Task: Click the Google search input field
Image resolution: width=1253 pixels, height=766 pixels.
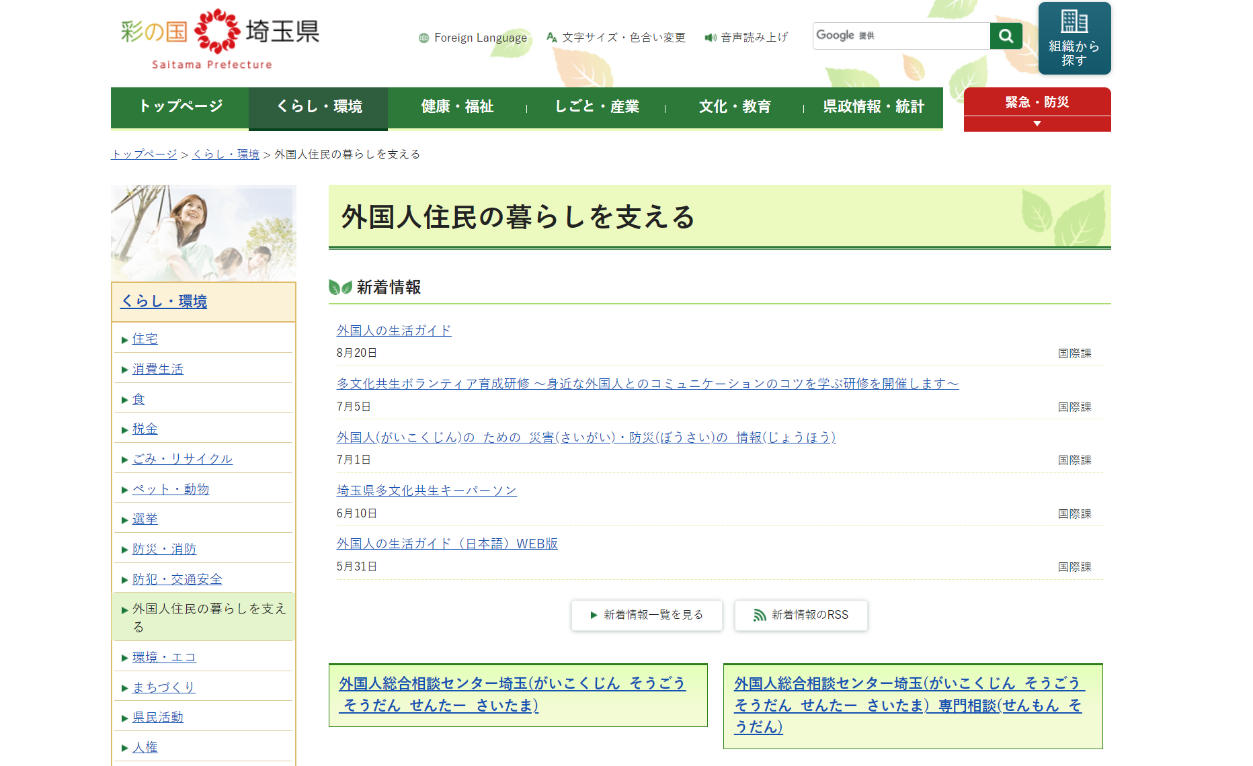Action: 901,36
